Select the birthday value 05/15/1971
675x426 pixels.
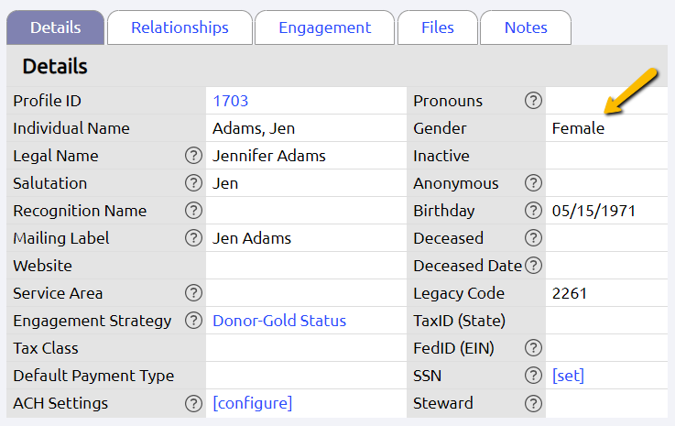(x=593, y=211)
